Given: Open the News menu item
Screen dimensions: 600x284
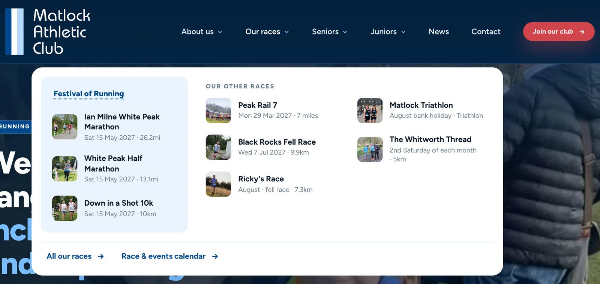Looking at the screenshot, I should [x=439, y=31].
